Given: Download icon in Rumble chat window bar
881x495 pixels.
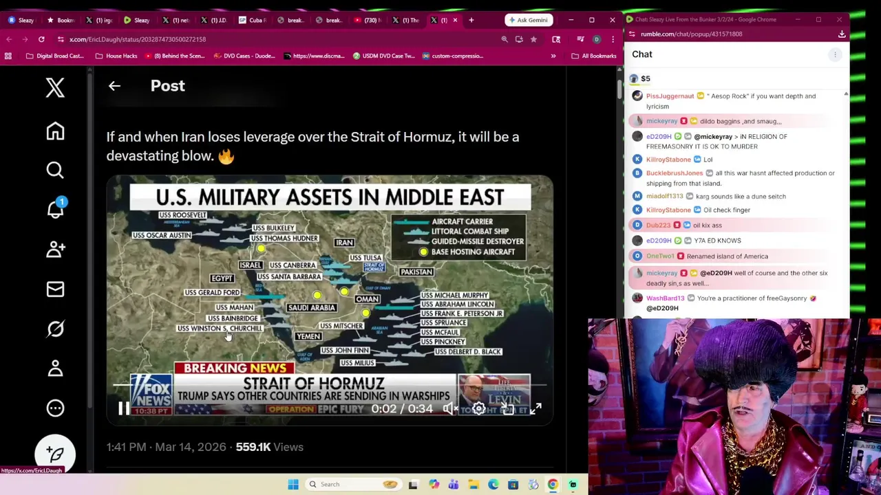Looking at the screenshot, I should pyautogui.click(x=842, y=34).
